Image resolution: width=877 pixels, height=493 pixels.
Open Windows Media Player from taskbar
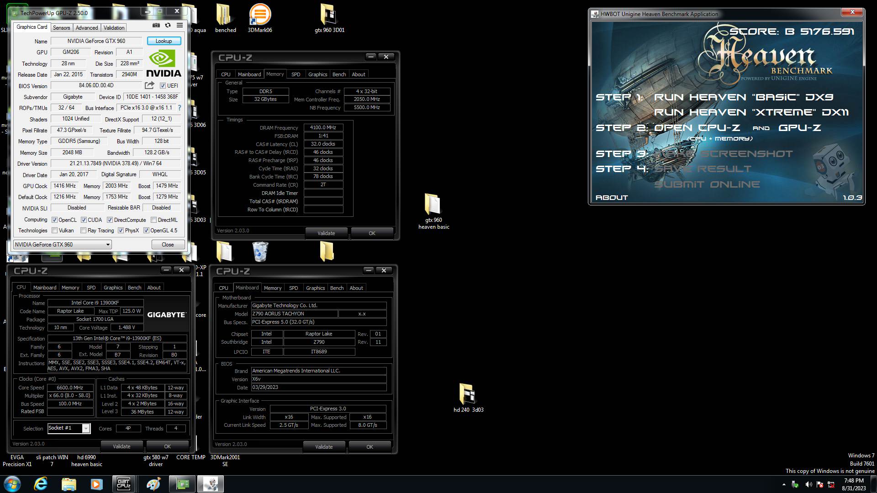[x=96, y=484]
